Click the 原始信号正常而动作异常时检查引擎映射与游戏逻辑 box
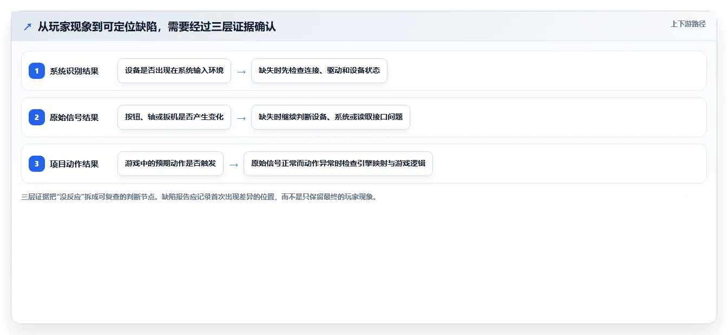This screenshot has width=728, height=335. click(x=338, y=164)
